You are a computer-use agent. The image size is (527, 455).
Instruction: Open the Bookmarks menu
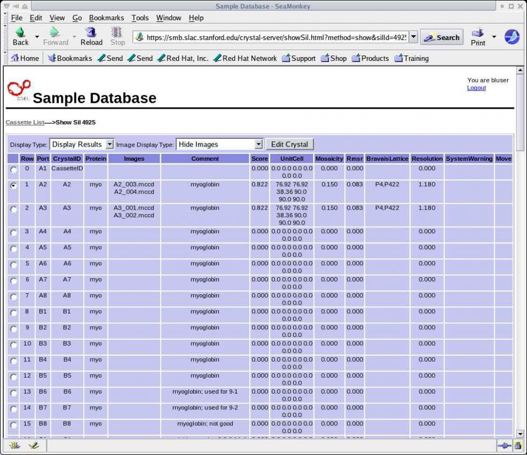pyautogui.click(x=106, y=18)
